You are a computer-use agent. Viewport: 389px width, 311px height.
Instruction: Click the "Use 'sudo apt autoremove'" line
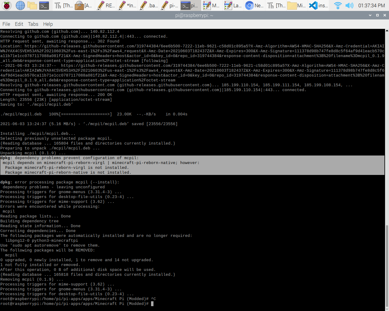[x=50, y=245]
